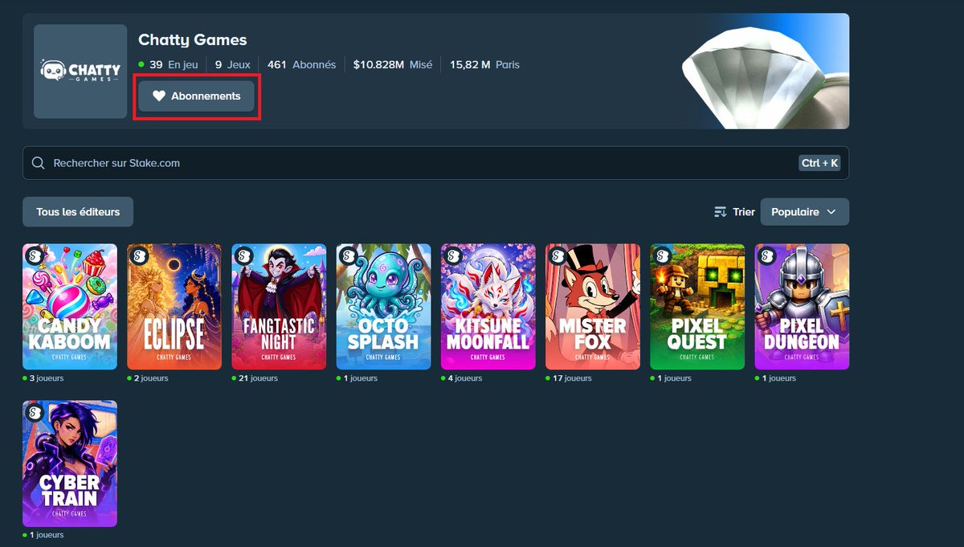Click '4 joueurs' under Kitsune Moonfall
The image size is (964, 547).
[464, 378]
